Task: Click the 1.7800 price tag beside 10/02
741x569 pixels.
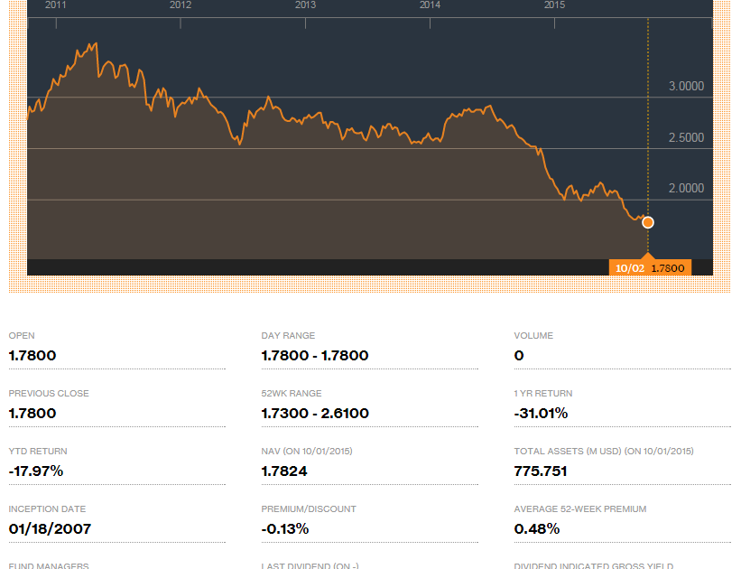Action: [668, 268]
